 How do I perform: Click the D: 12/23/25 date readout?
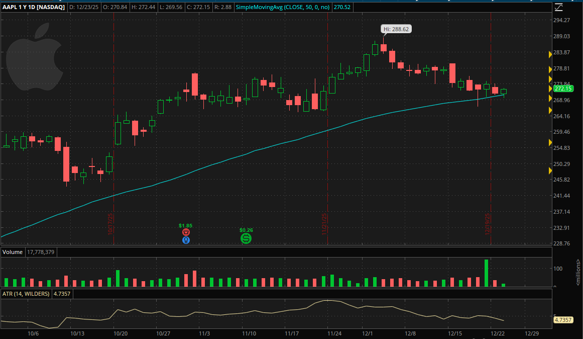tap(84, 7)
